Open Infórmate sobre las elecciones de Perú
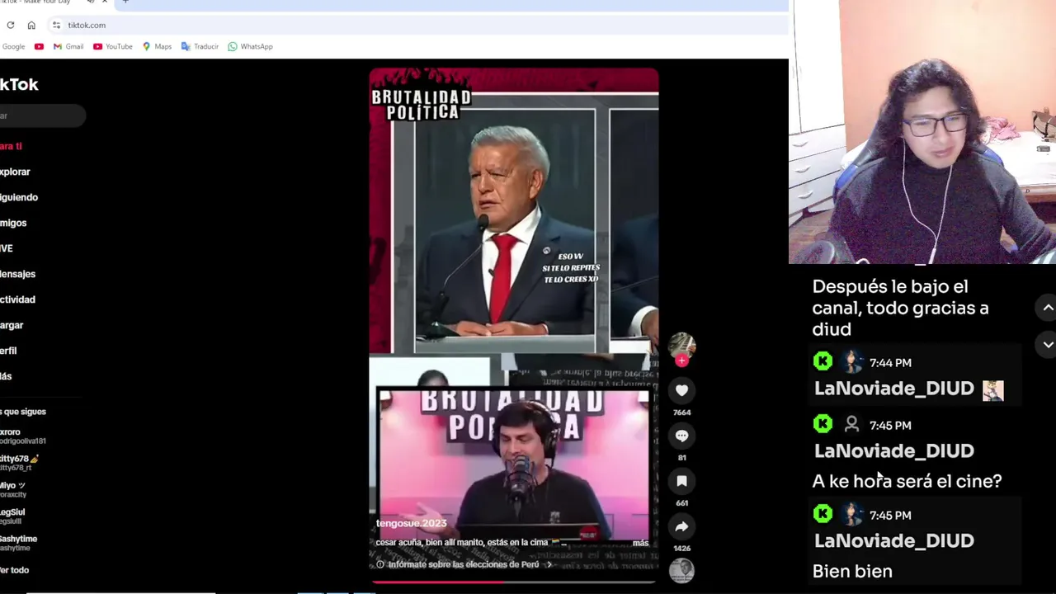The height and width of the screenshot is (594, 1056). [464, 564]
